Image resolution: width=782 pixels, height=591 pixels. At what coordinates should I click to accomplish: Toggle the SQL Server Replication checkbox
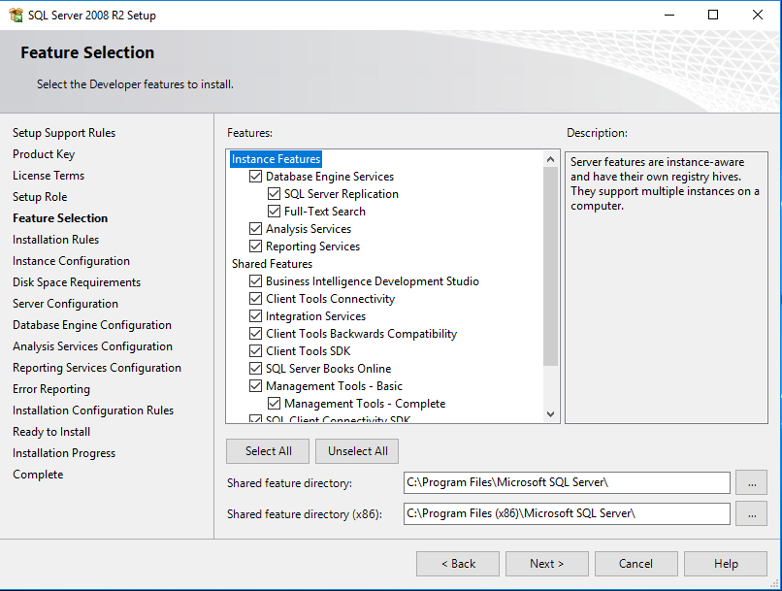[275, 194]
